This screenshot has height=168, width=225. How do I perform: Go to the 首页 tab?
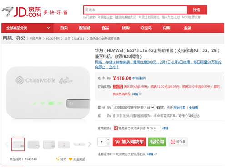pyautogui.click(x=64, y=28)
